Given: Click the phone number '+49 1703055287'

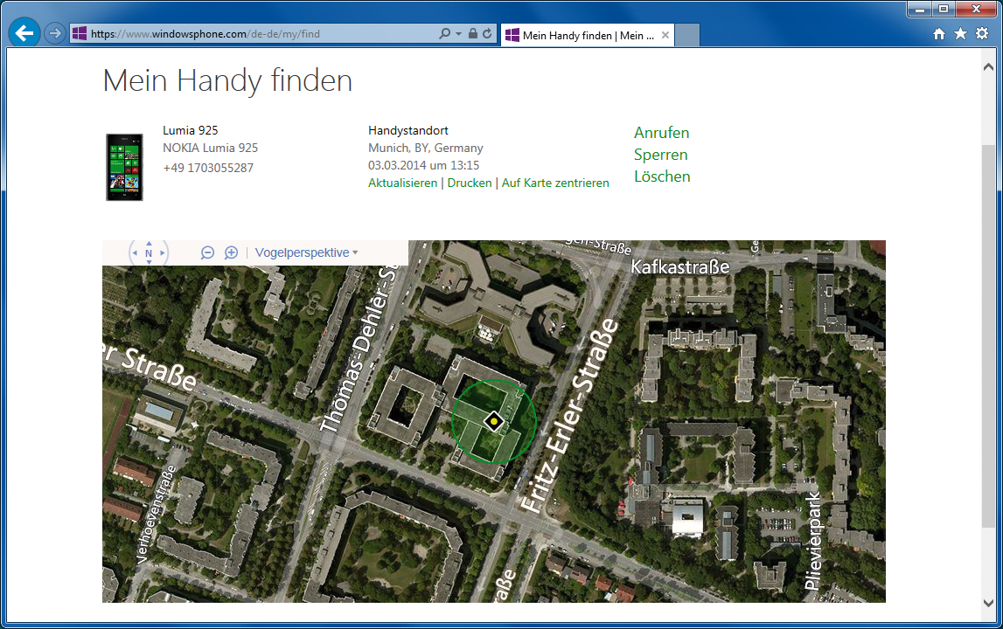Looking at the screenshot, I should click(208, 168).
